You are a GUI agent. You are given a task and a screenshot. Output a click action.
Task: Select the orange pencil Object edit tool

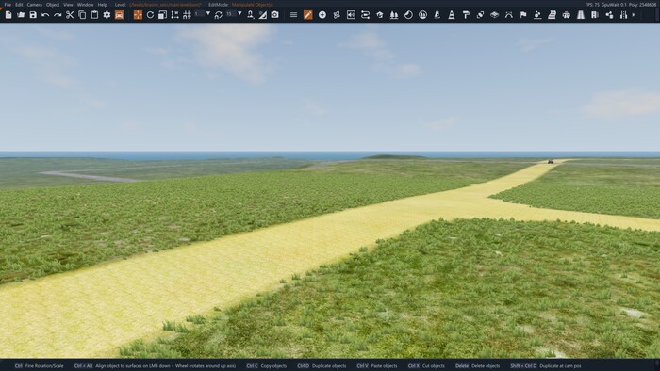[308, 15]
